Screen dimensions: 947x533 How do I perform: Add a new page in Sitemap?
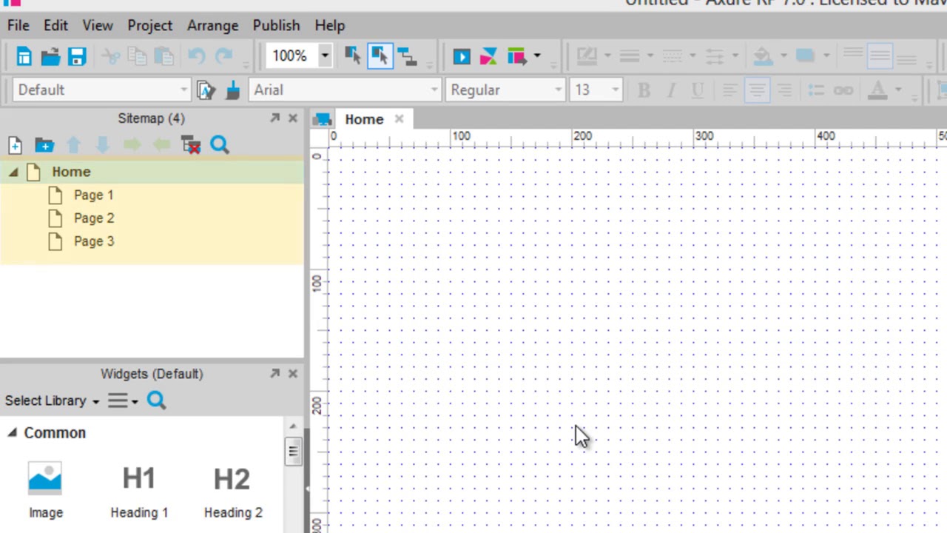click(15, 145)
